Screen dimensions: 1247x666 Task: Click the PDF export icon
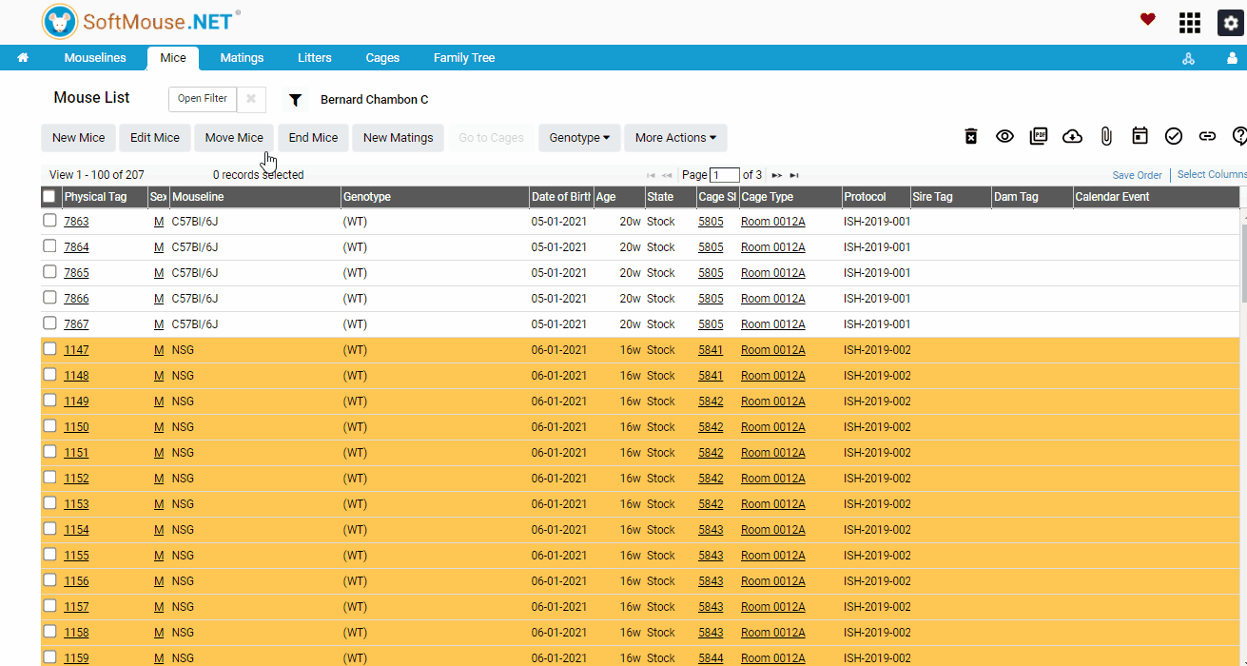coord(1039,136)
